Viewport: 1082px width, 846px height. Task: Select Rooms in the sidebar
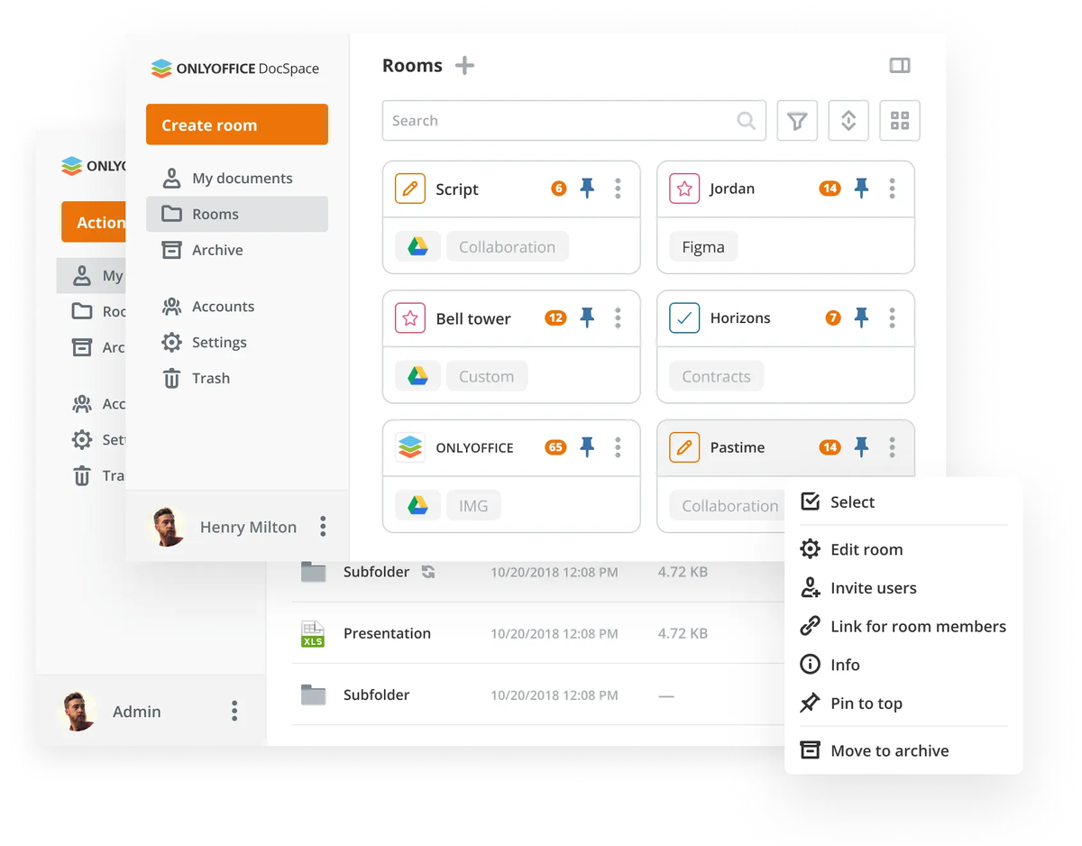237,214
